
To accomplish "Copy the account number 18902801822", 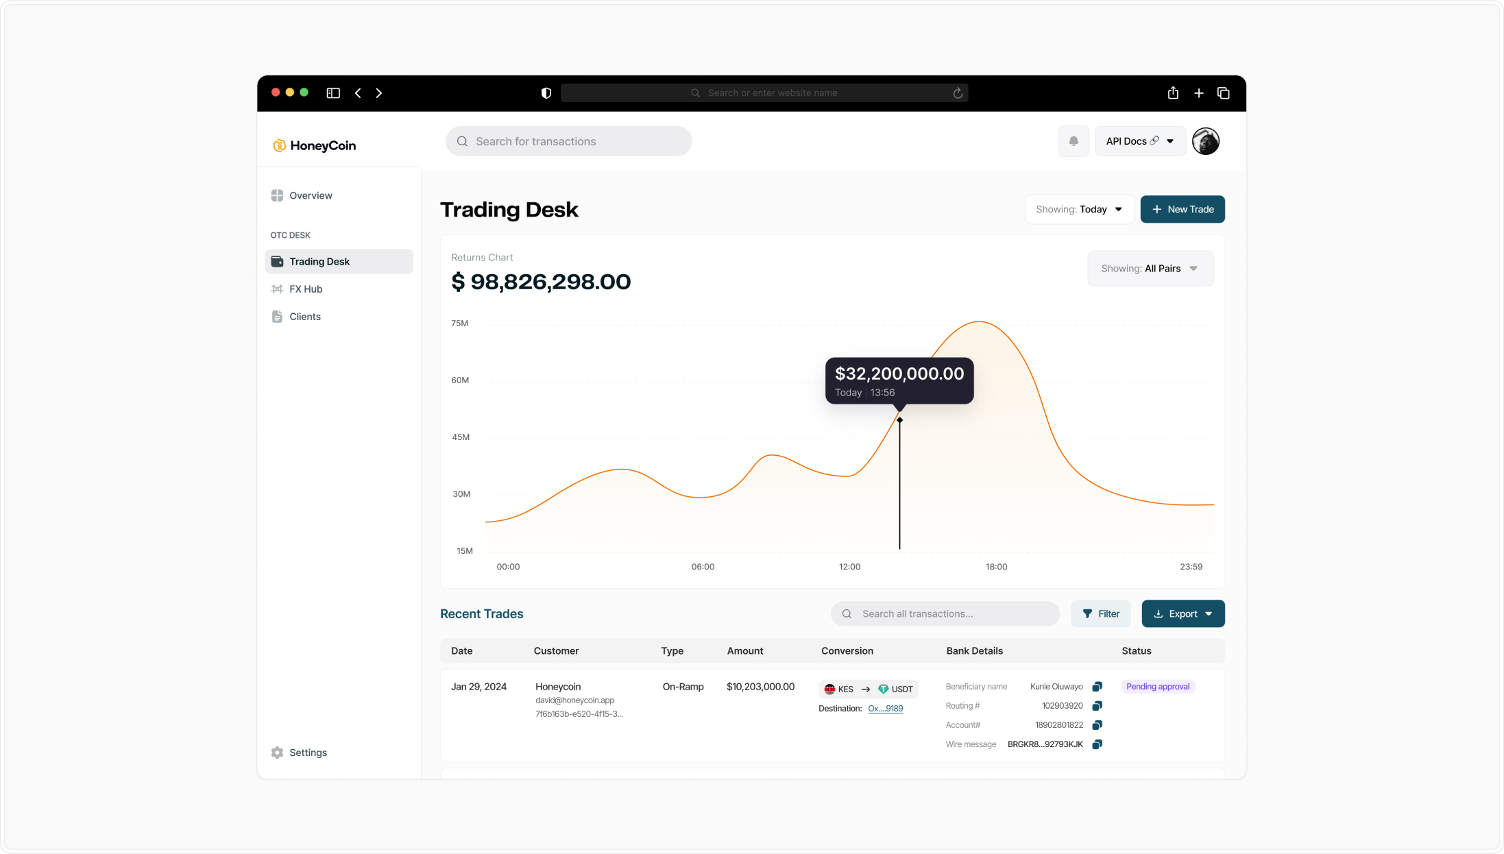I will (x=1097, y=725).
